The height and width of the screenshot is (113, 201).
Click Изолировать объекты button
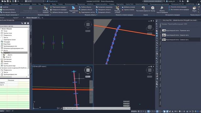[x=8, y=12]
